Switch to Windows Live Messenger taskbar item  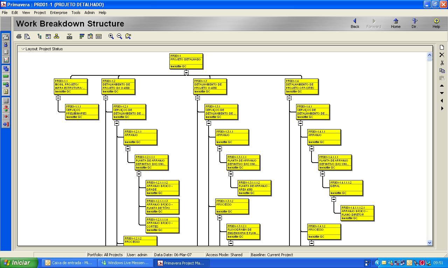pos(125,263)
